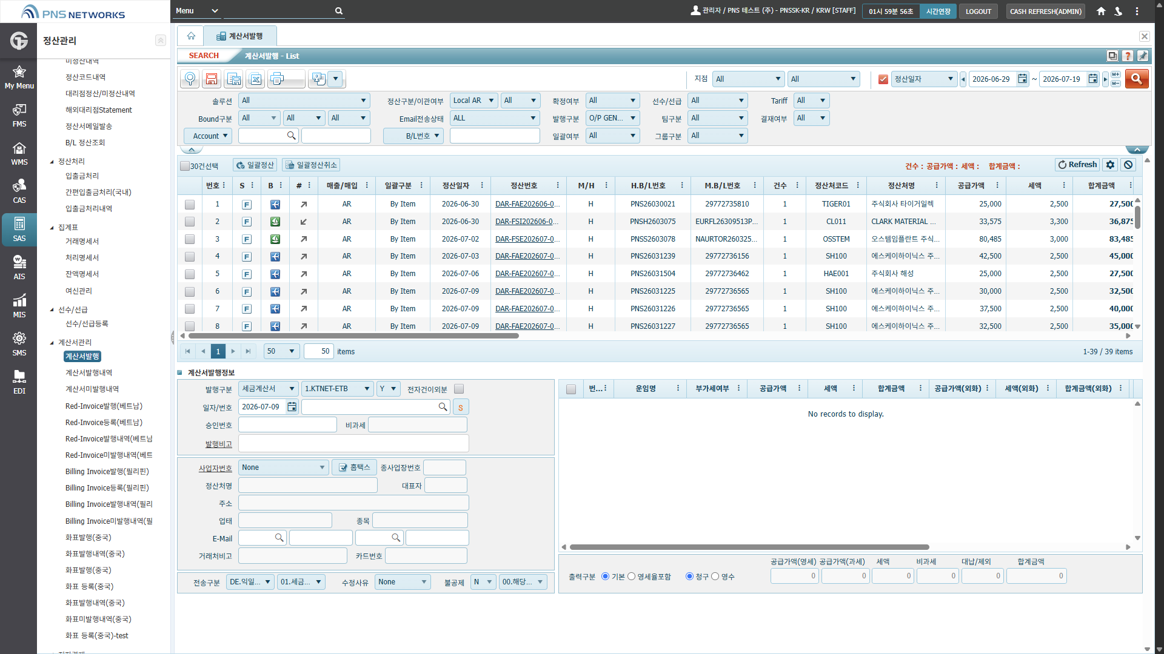Image resolution: width=1164 pixels, height=654 pixels.
Task: Tick the 전자건이외분 checkbox
Action: point(459,389)
